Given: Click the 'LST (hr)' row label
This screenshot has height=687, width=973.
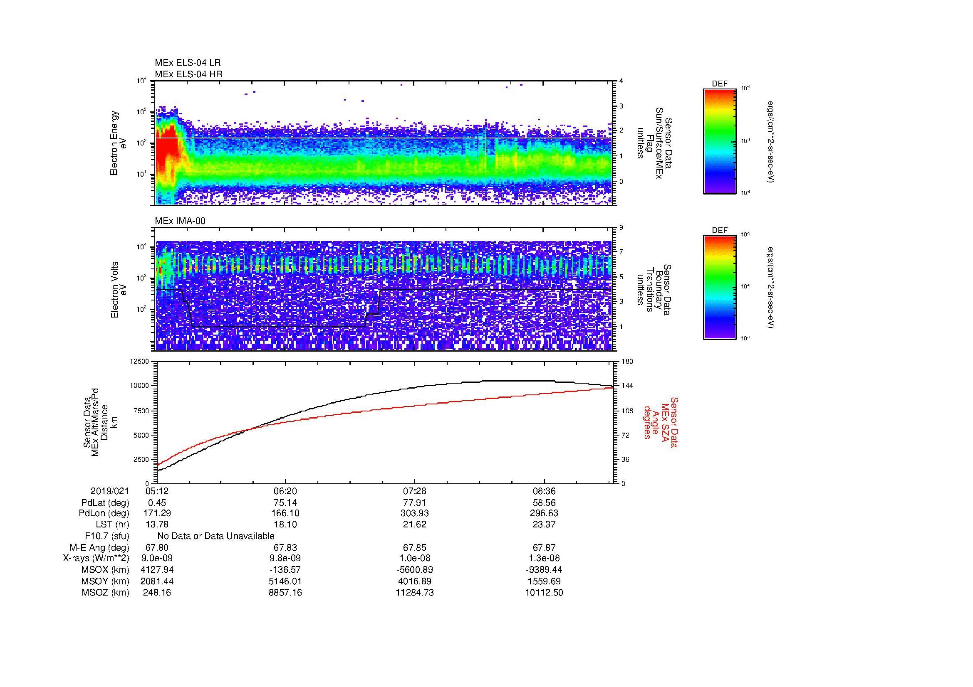Looking at the screenshot, I should [x=112, y=524].
